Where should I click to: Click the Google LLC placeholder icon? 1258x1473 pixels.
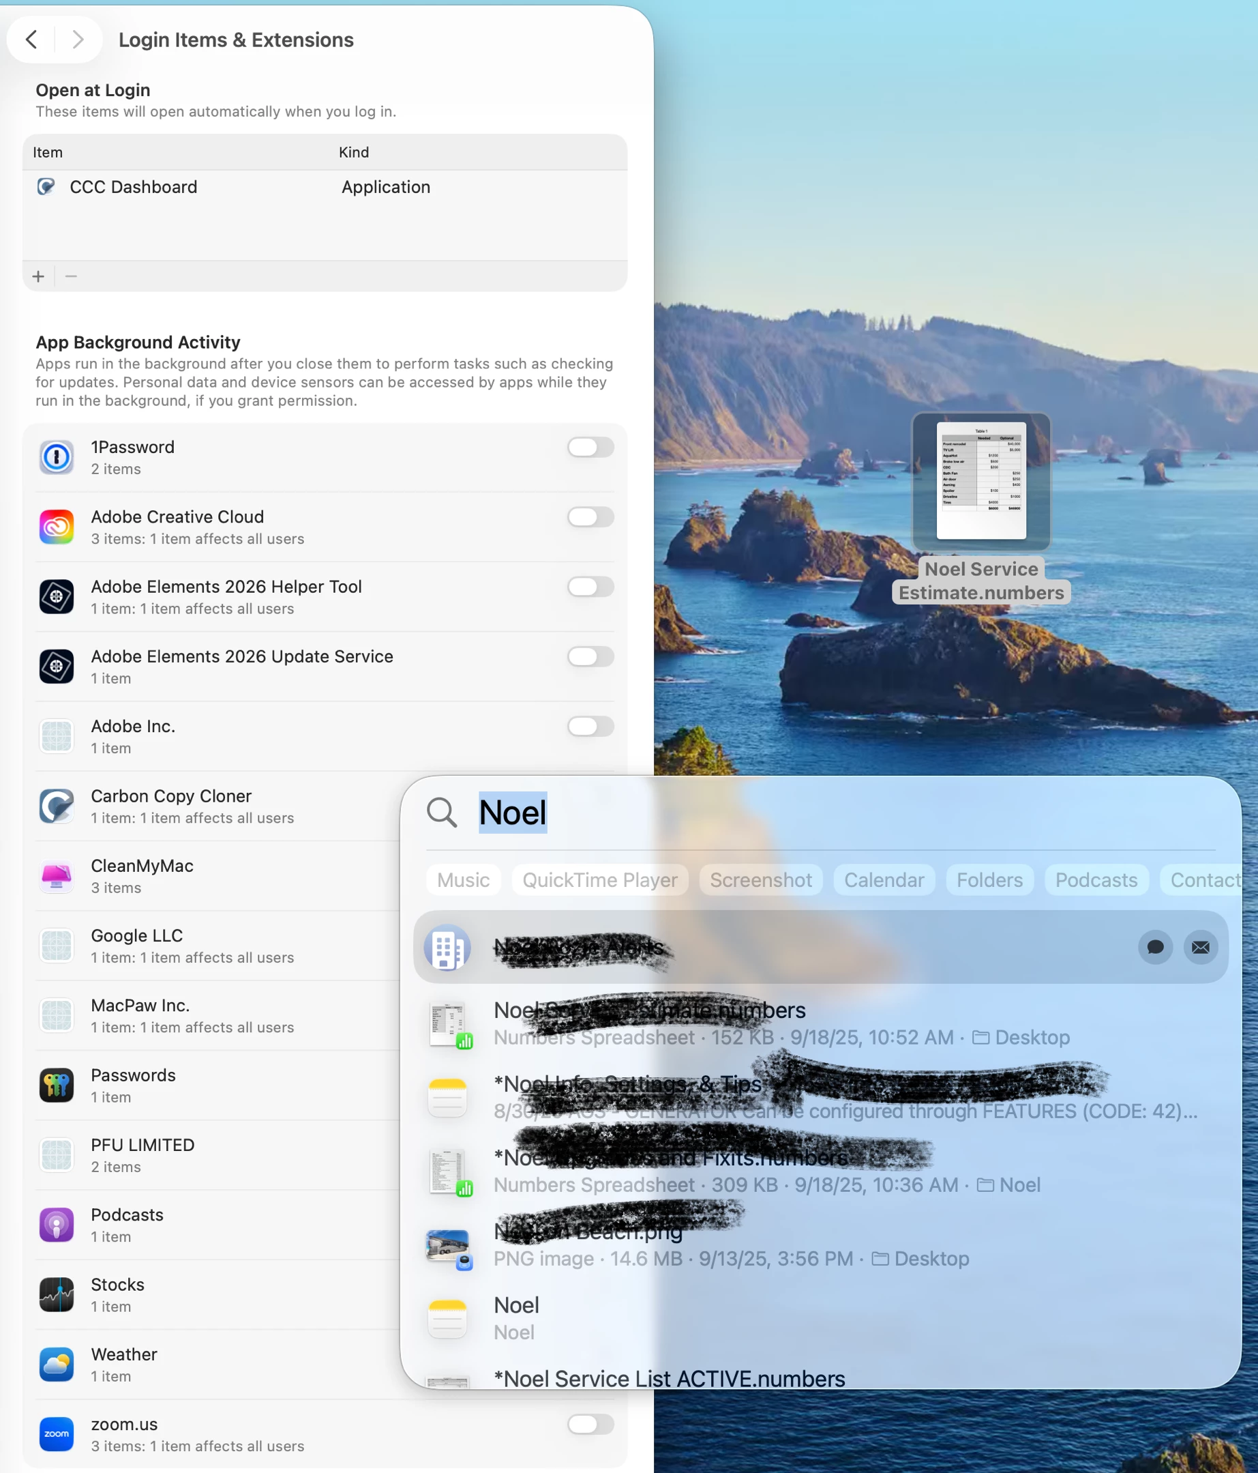click(x=57, y=946)
